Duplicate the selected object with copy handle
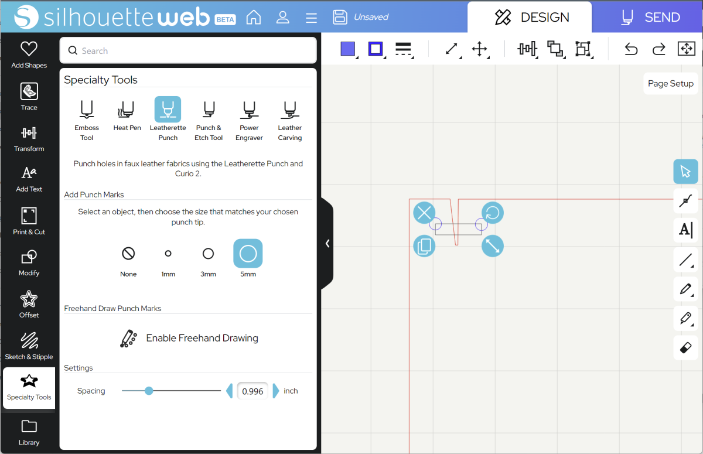This screenshot has height=454, width=703. pyautogui.click(x=424, y=246)
